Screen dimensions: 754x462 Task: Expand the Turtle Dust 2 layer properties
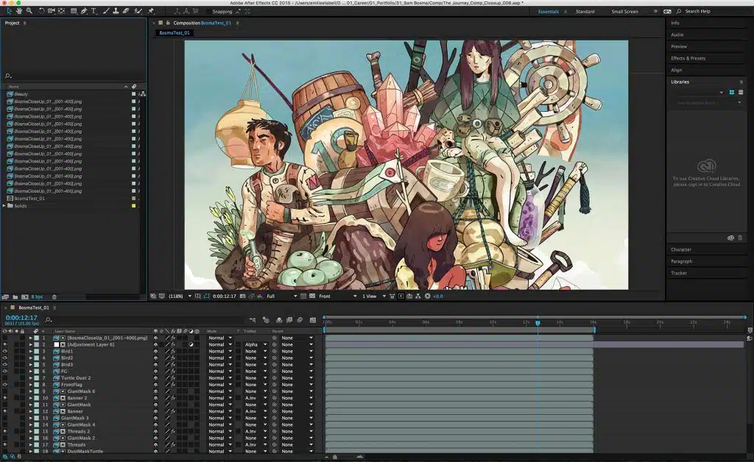click(31, 377)
